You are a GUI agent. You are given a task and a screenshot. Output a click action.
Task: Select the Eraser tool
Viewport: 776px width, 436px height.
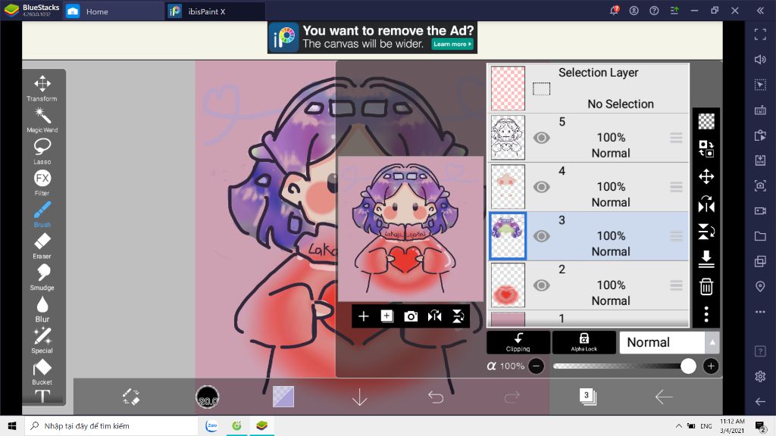(42, 246)
